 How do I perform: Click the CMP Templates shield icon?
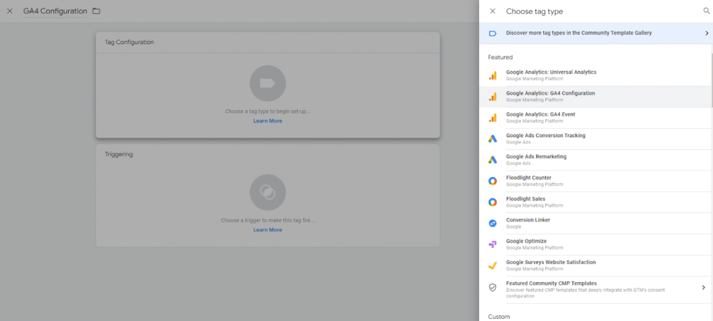point(492,288)
